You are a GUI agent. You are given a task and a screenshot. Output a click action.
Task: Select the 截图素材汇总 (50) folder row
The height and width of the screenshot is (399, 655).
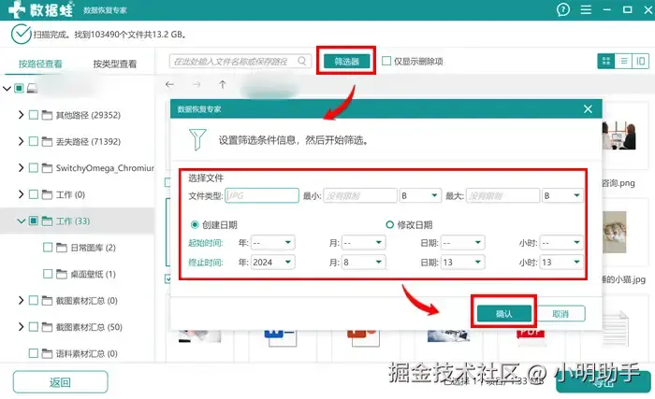point(78,327)
